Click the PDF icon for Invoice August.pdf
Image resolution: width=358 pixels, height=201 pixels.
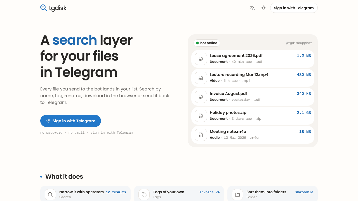(201, 97)
